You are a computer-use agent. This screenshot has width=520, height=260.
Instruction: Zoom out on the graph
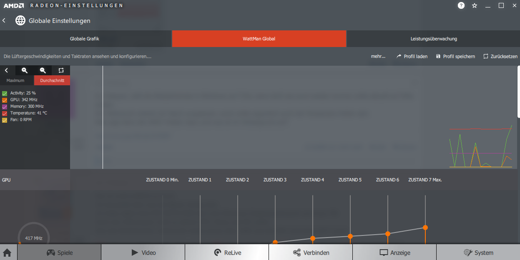[43, 70]
